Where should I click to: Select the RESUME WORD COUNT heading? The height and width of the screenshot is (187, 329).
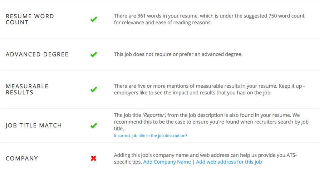[x=30, y=19]
